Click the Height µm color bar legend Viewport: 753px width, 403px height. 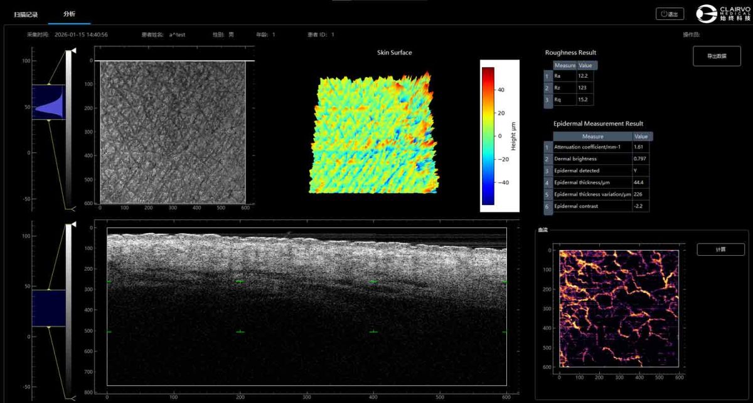point(488,136)
